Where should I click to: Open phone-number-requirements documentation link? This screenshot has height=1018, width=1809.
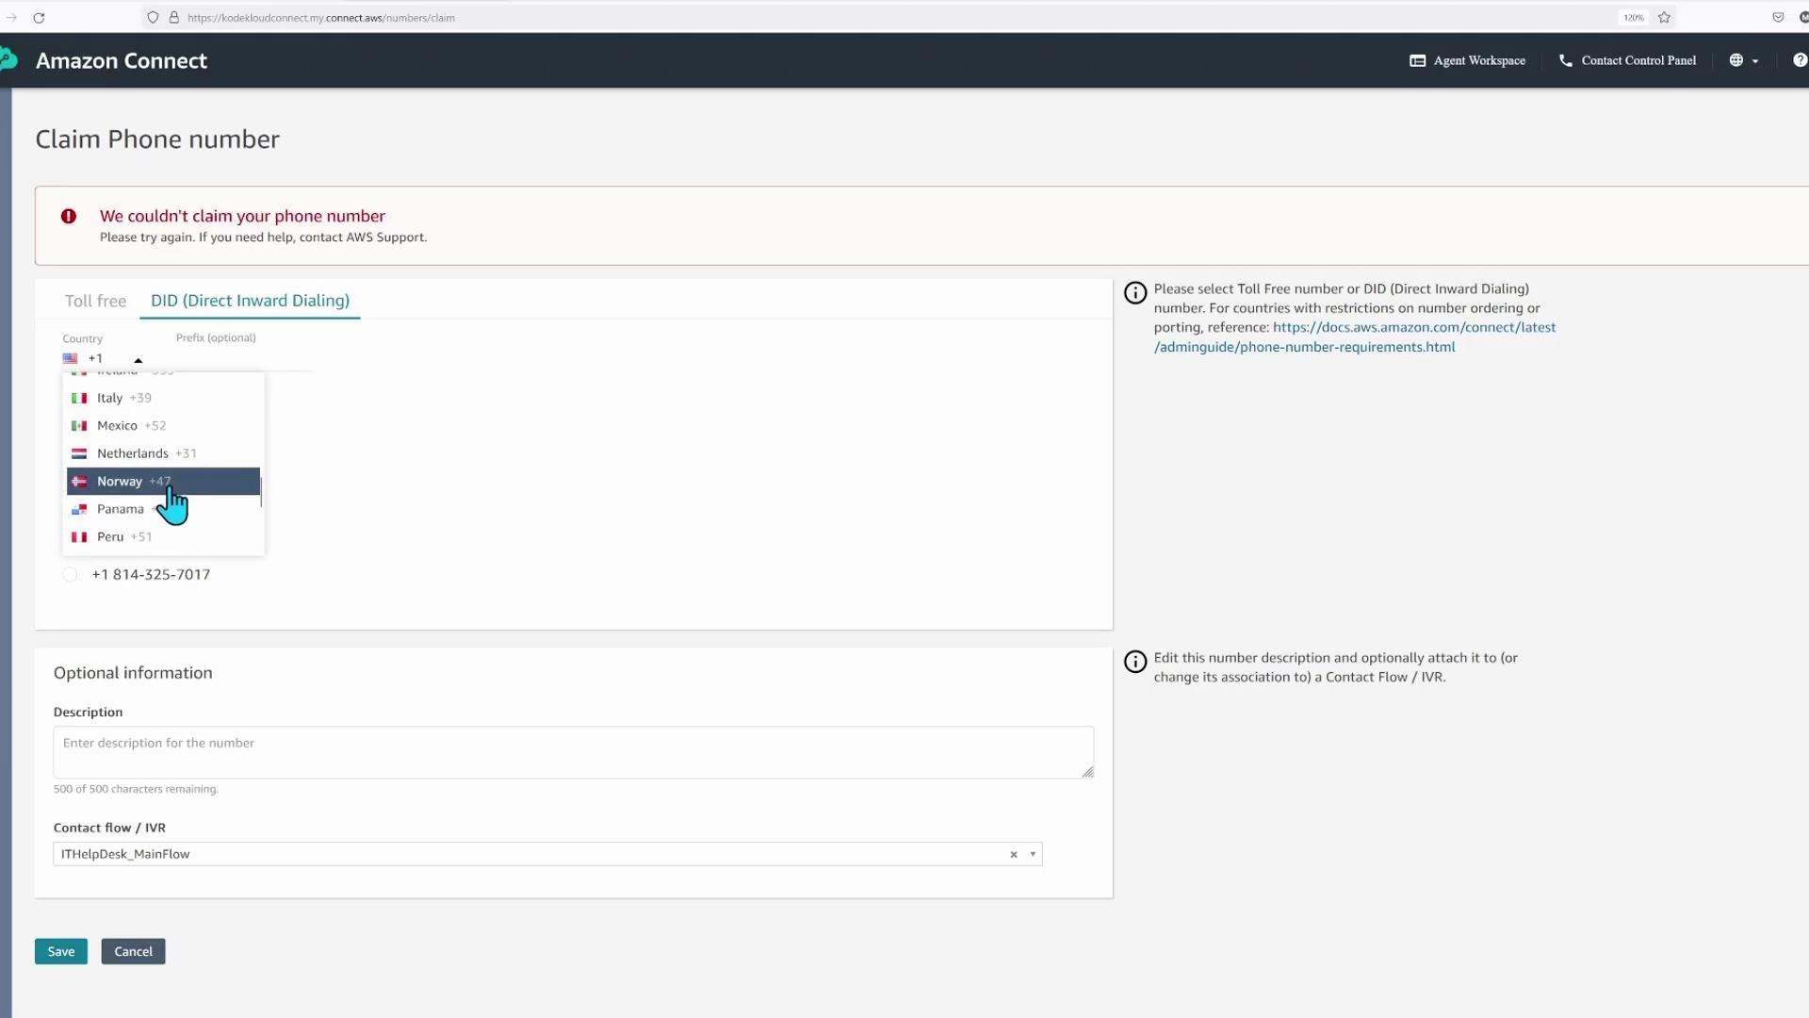[x=1413, y=328]
